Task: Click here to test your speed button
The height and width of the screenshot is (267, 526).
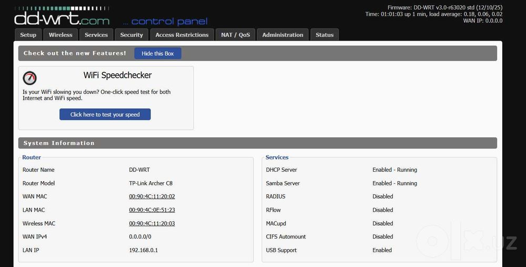Action: coord(105,114)
